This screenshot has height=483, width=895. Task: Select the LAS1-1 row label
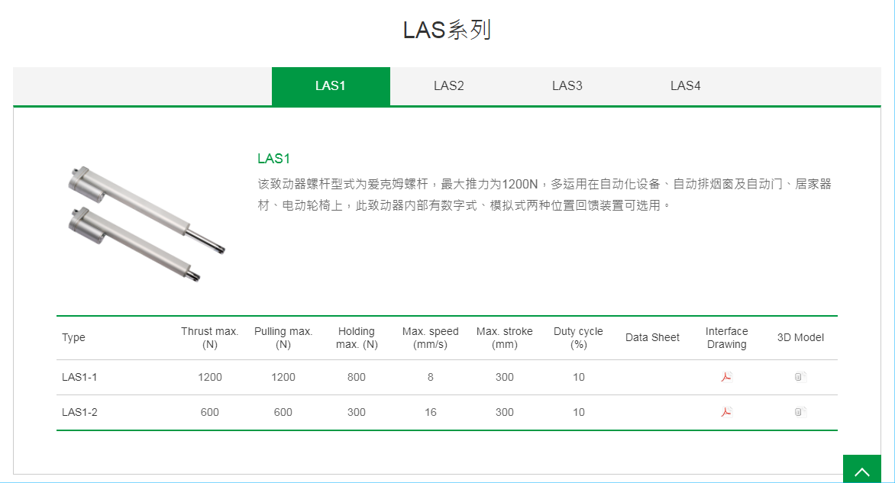pos(79,377)
